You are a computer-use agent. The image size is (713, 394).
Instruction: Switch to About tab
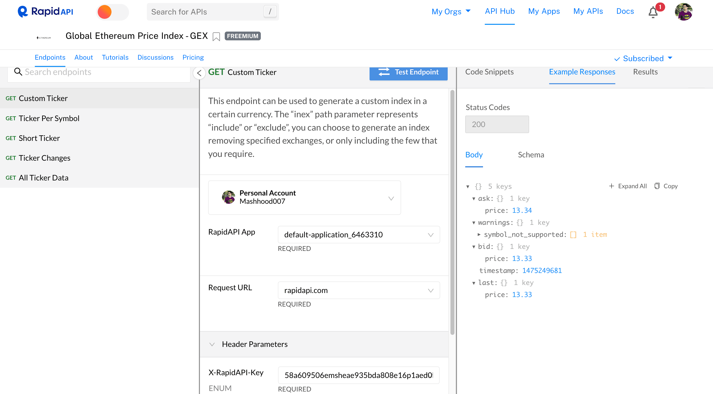[84, 57]
